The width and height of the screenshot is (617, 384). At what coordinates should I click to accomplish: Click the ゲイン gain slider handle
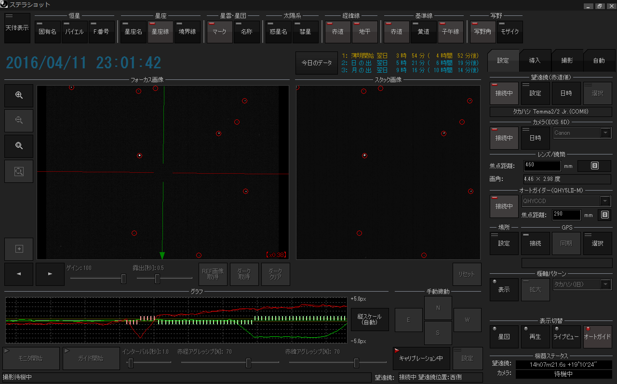coord(123,279)
